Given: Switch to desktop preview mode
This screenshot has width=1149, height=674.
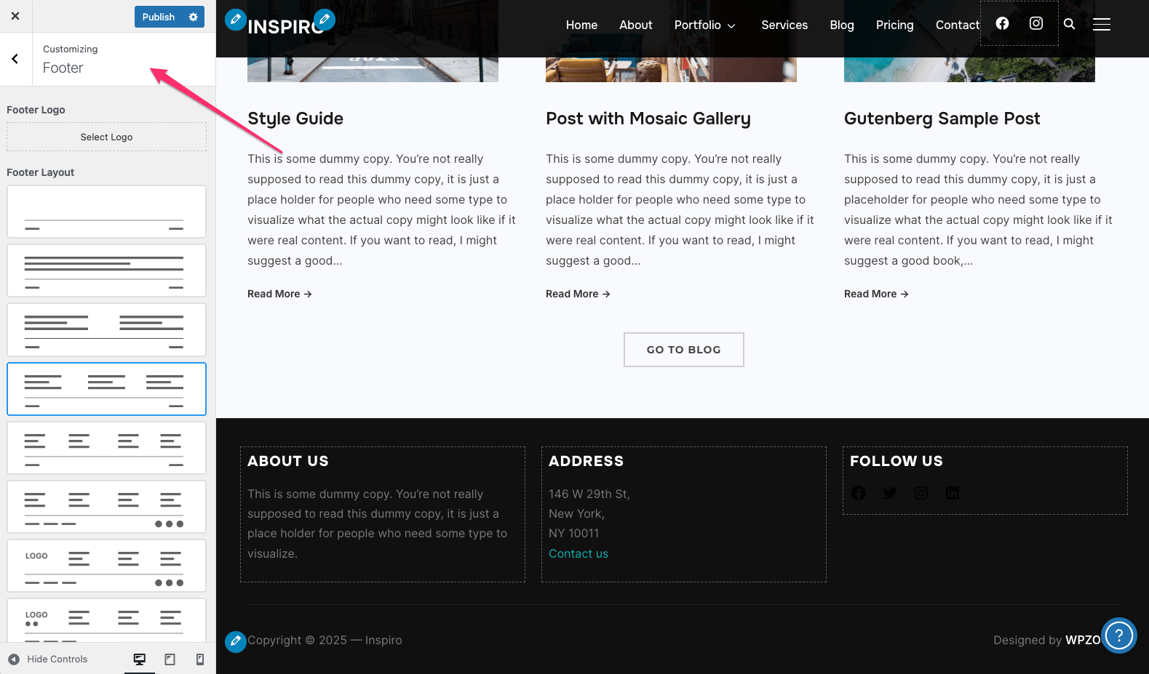Looking at the screenshot, I should coord(139,659).
